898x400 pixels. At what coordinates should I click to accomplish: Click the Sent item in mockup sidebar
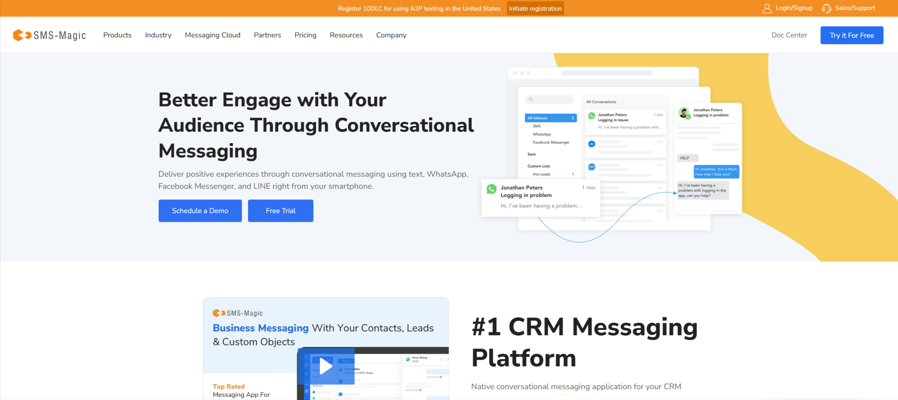[531, 154]
